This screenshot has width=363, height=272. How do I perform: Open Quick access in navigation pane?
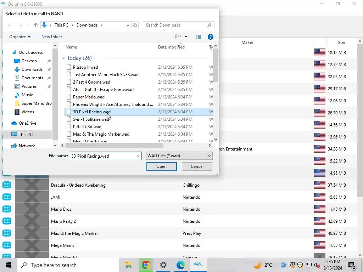pyautogui.click(x=31, y=52)
